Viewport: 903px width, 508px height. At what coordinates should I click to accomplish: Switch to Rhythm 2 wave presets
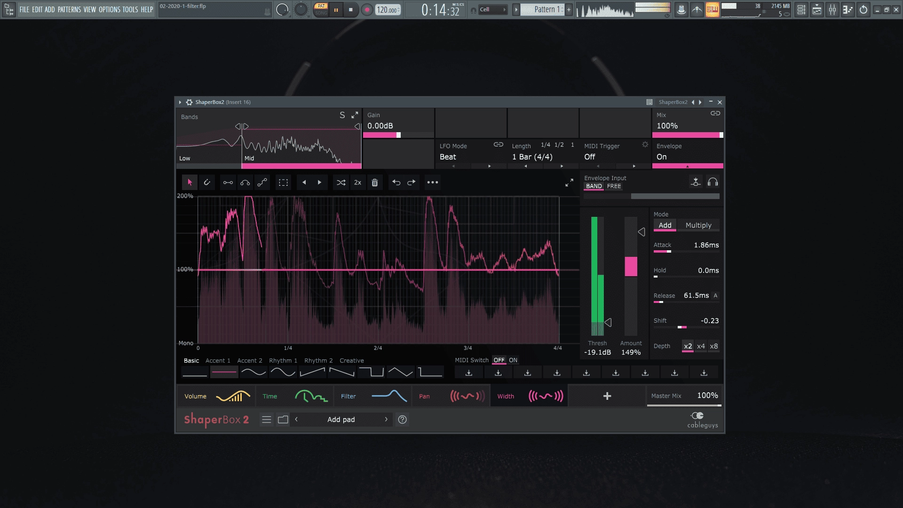coord(318,361)
